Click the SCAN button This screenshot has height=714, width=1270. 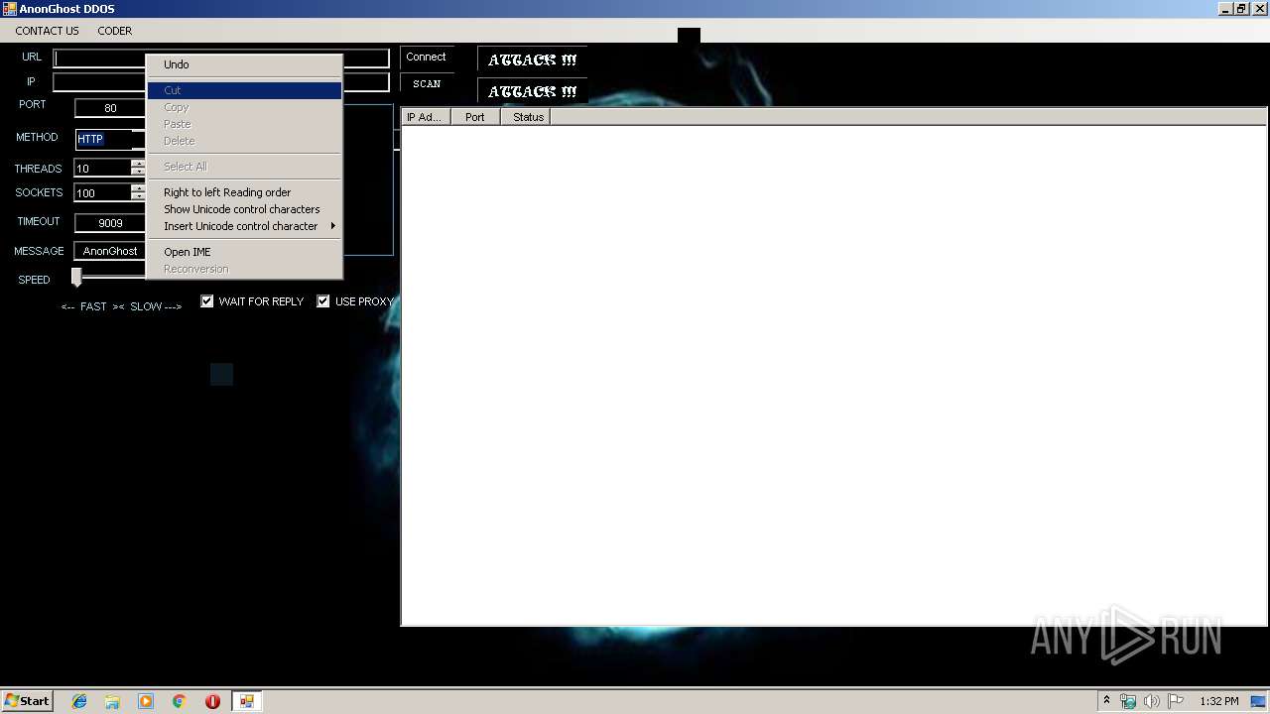pyautogui.click(x=427, y=84)
